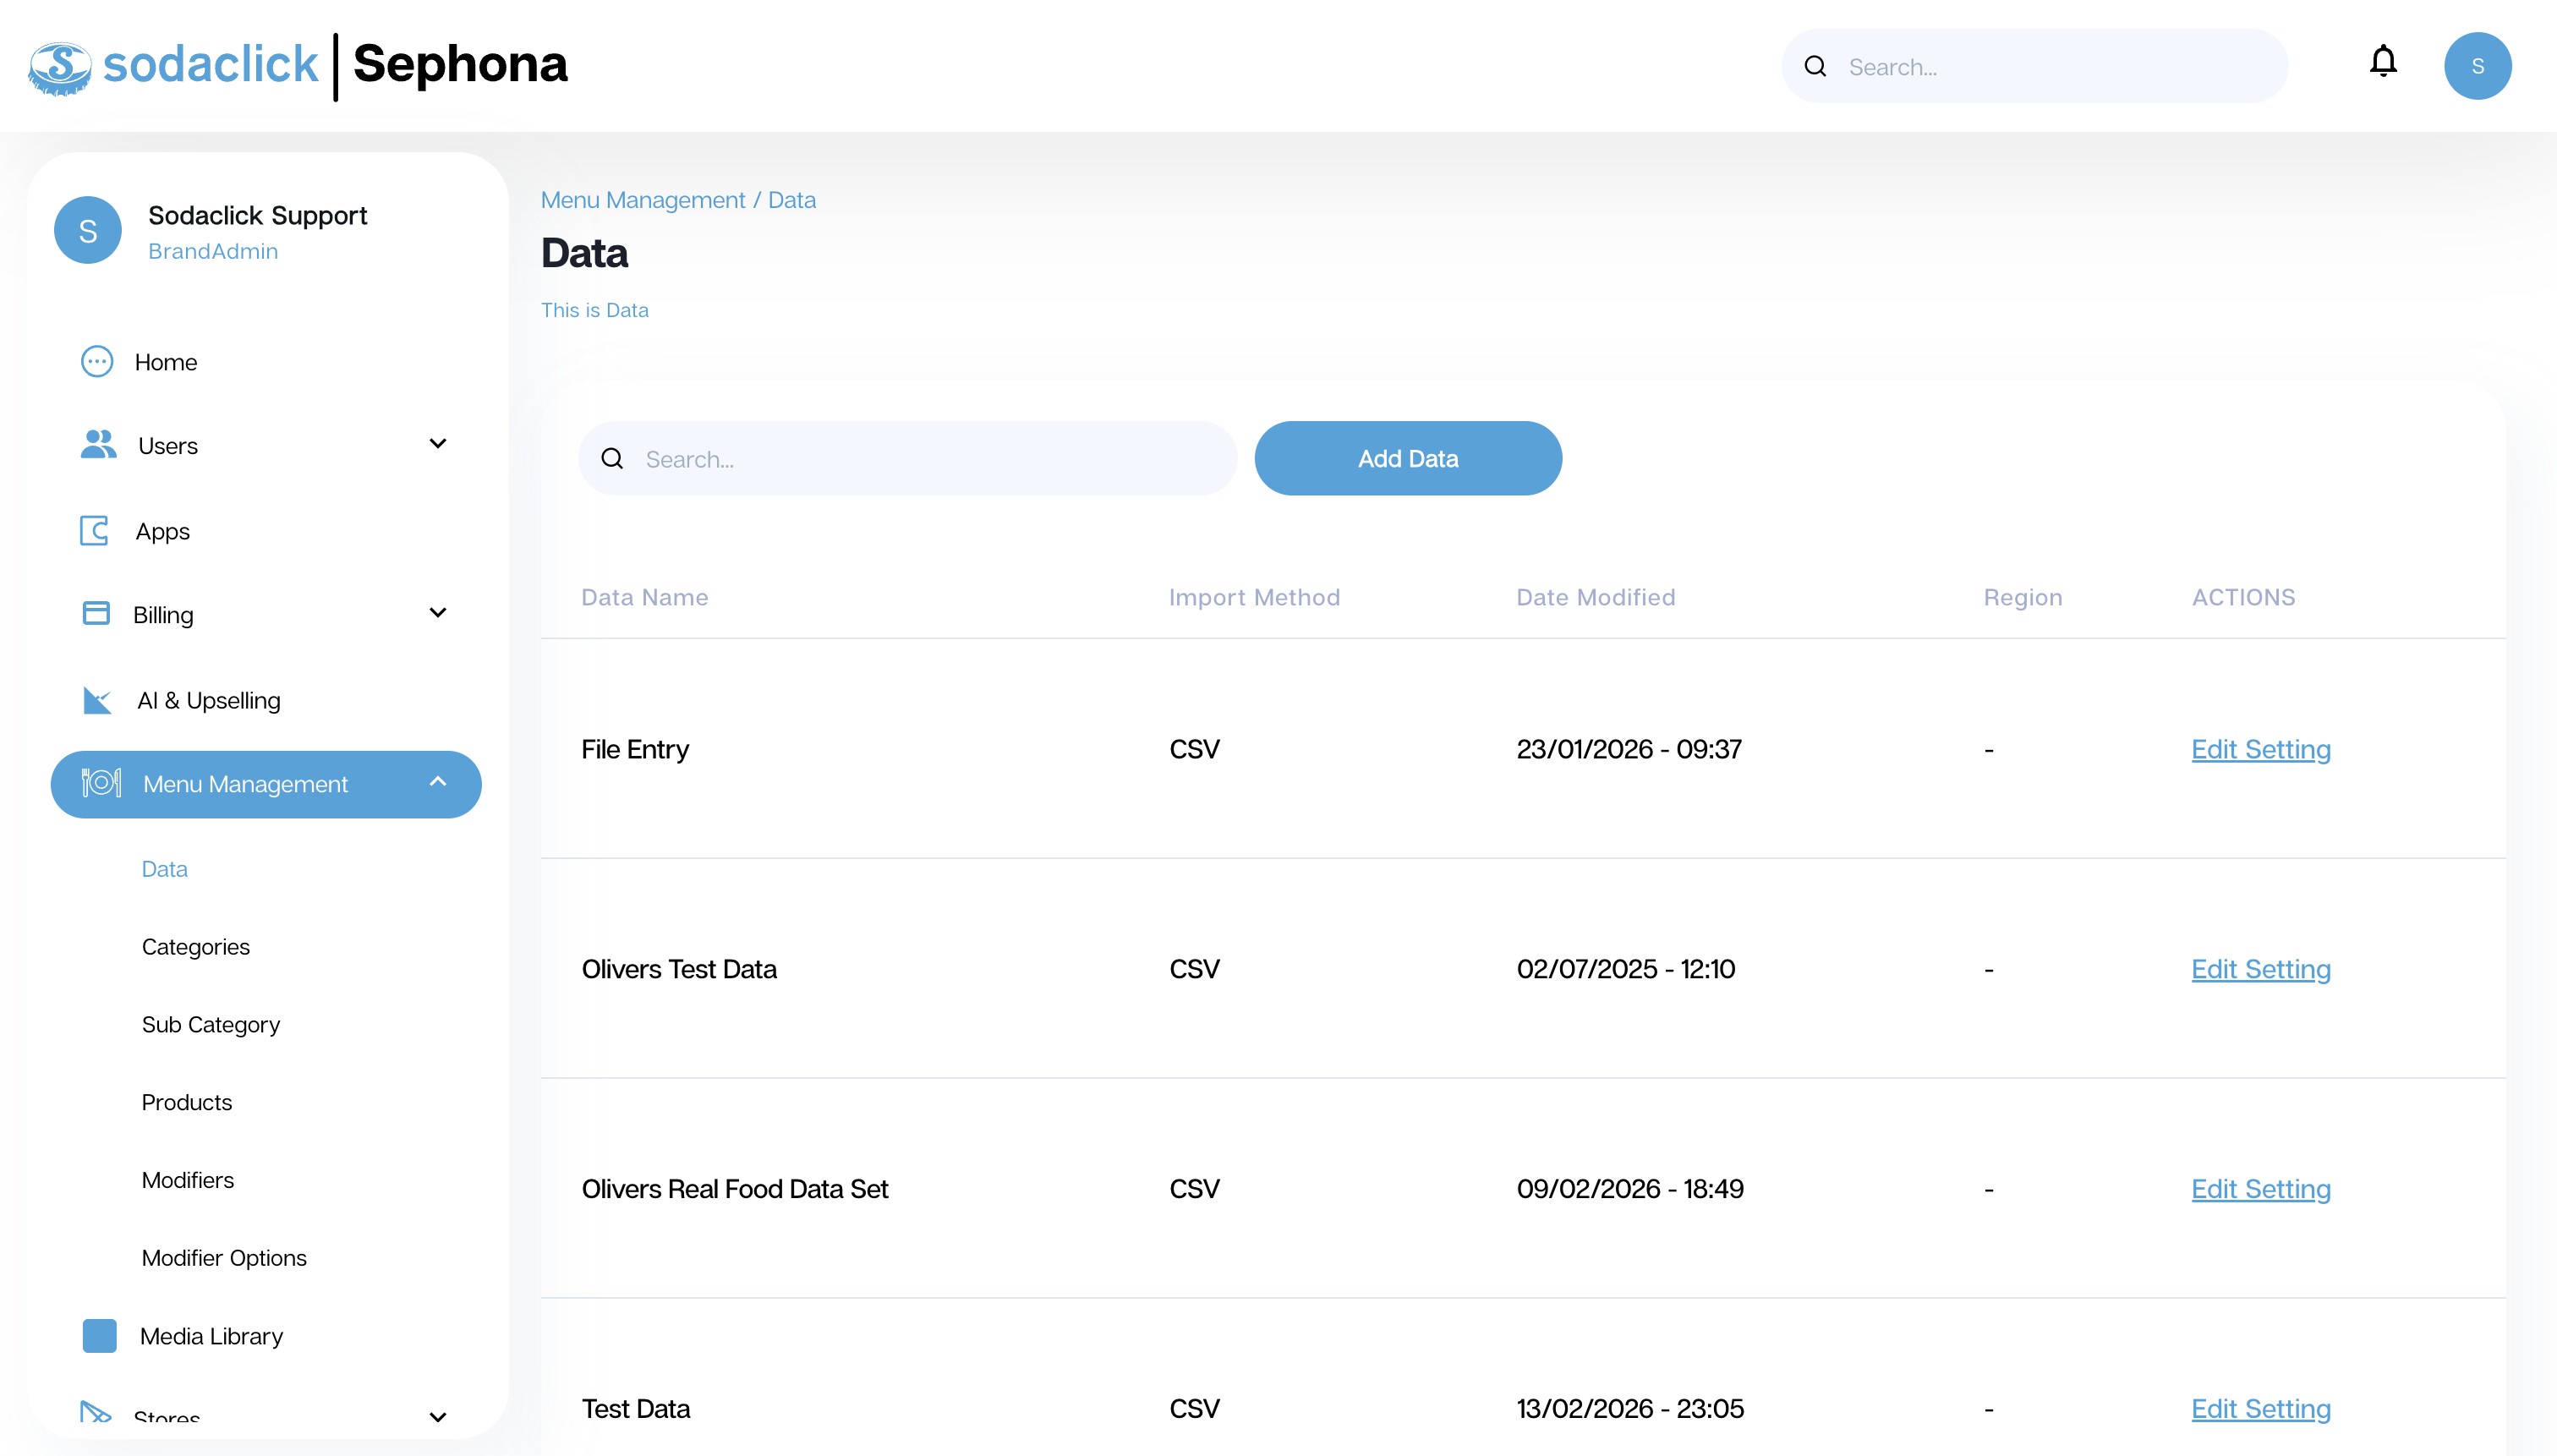Viewport: 2557px width, 1456px height.
Task: Select the Products submenu item
Action: click(187, 1102)
